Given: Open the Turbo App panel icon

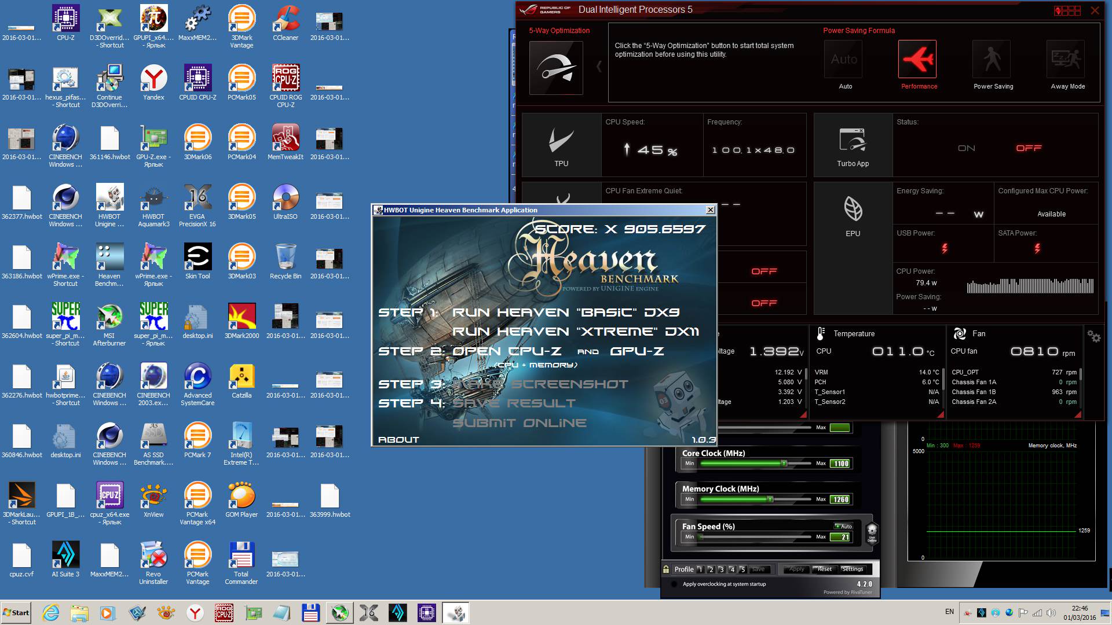Looking at the screenshot, I should [853, 141].
